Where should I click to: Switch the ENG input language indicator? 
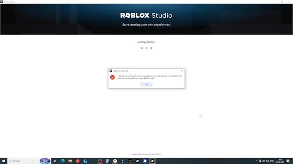coord(272,161)
